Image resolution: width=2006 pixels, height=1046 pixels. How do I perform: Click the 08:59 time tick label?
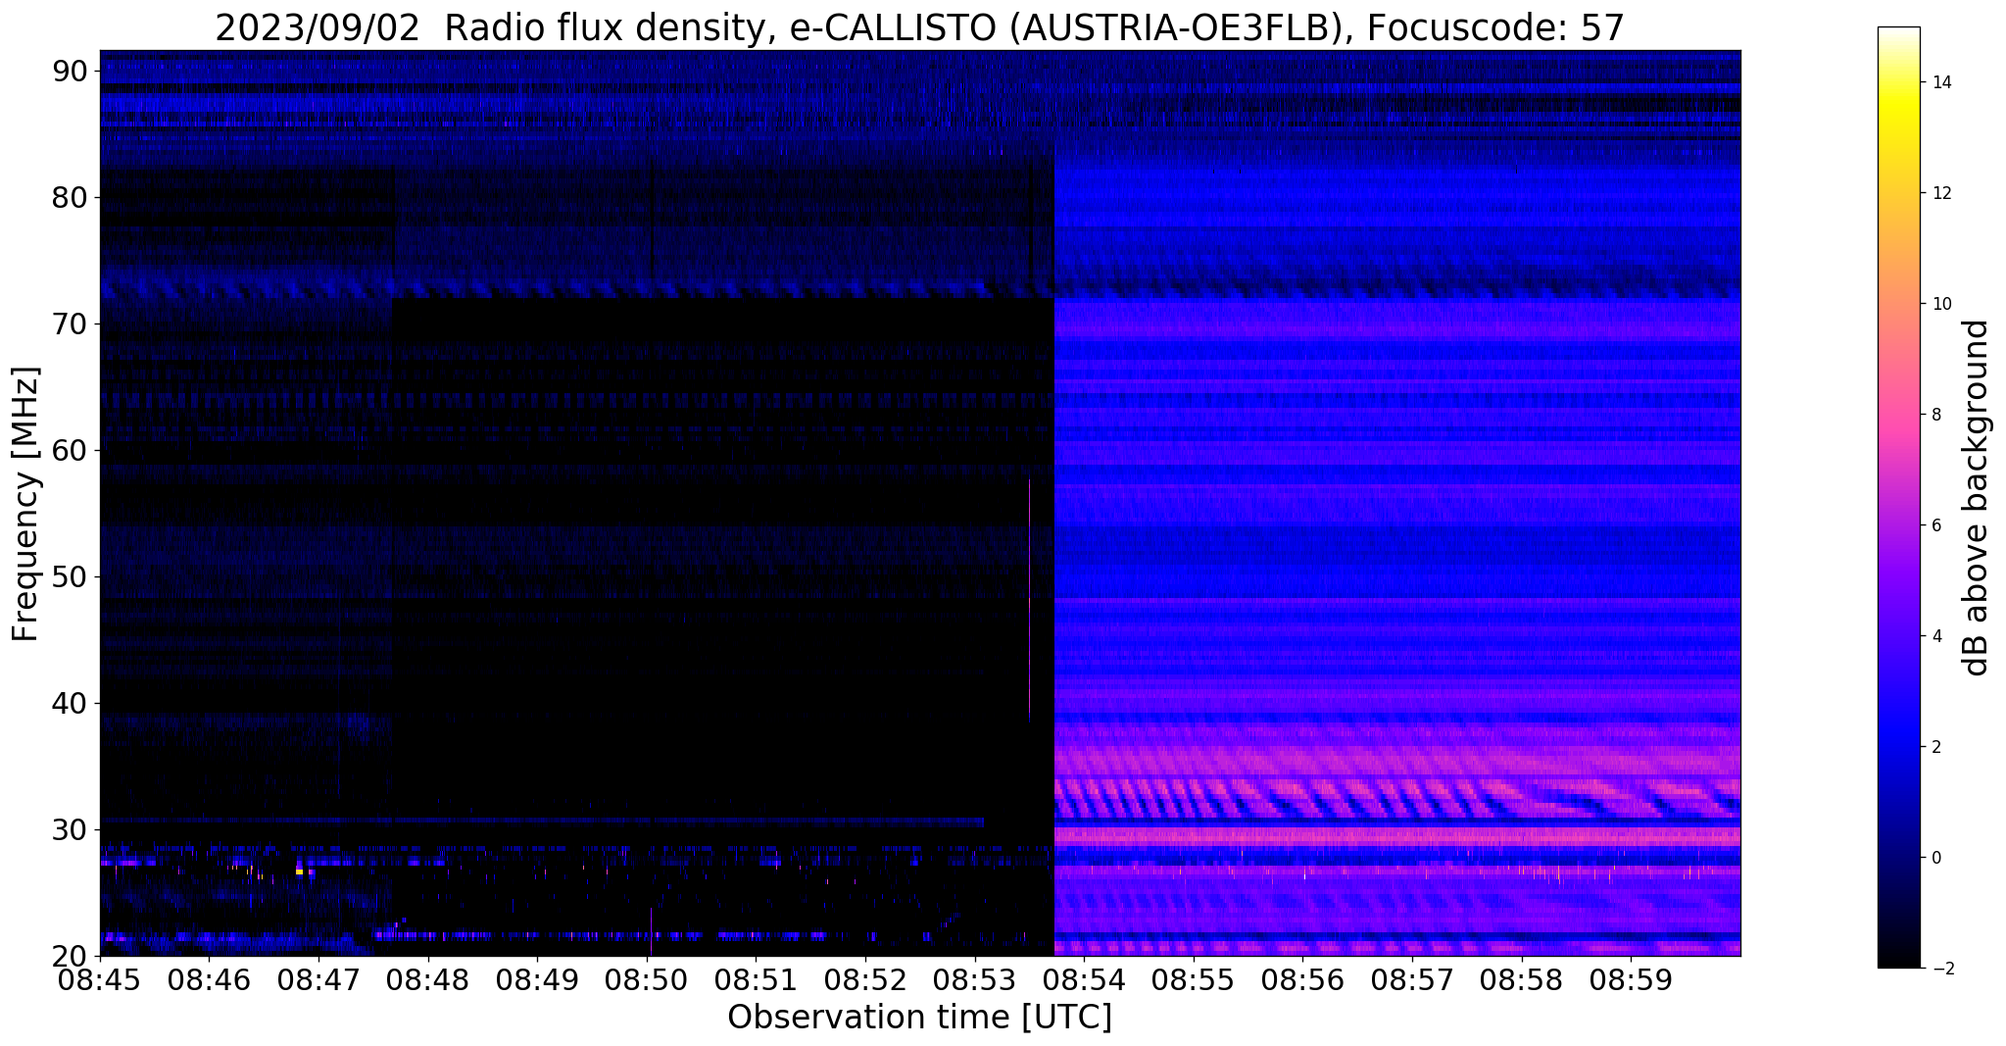[x=1631, y=979]
